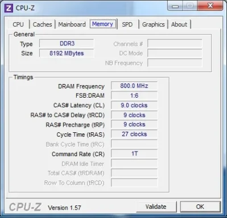Click the tRP value field beside RAS# Precharge
227x218 pixels.
pyautogui.click(x=134, y=124)
